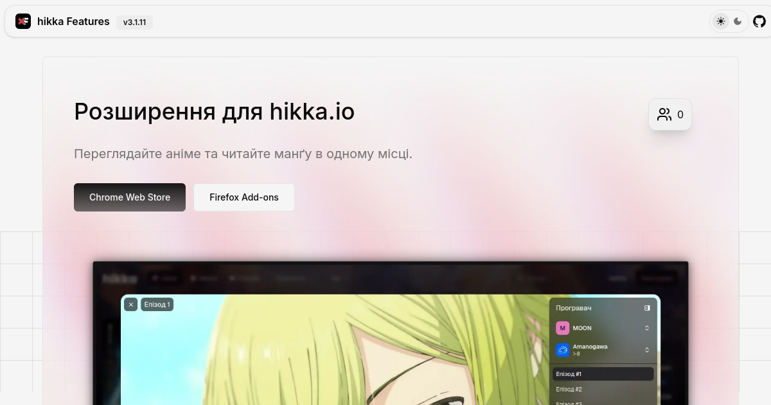Click the hikka Features logo icon
The height and width of the screenshot is (405, 771).
[23, 21]
